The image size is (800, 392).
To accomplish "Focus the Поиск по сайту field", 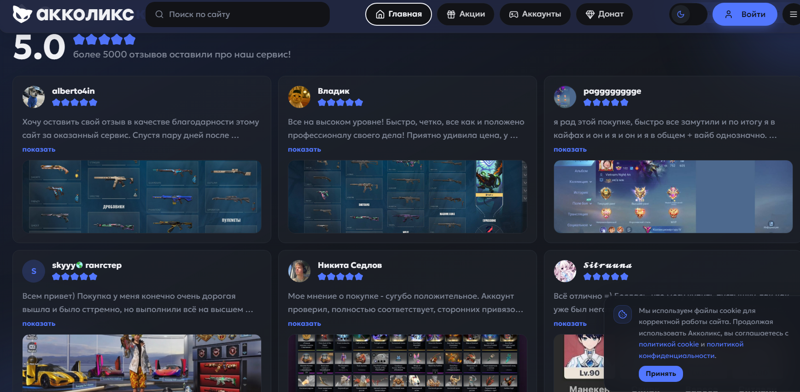I will pyautogui.click(x=238, y=14).
